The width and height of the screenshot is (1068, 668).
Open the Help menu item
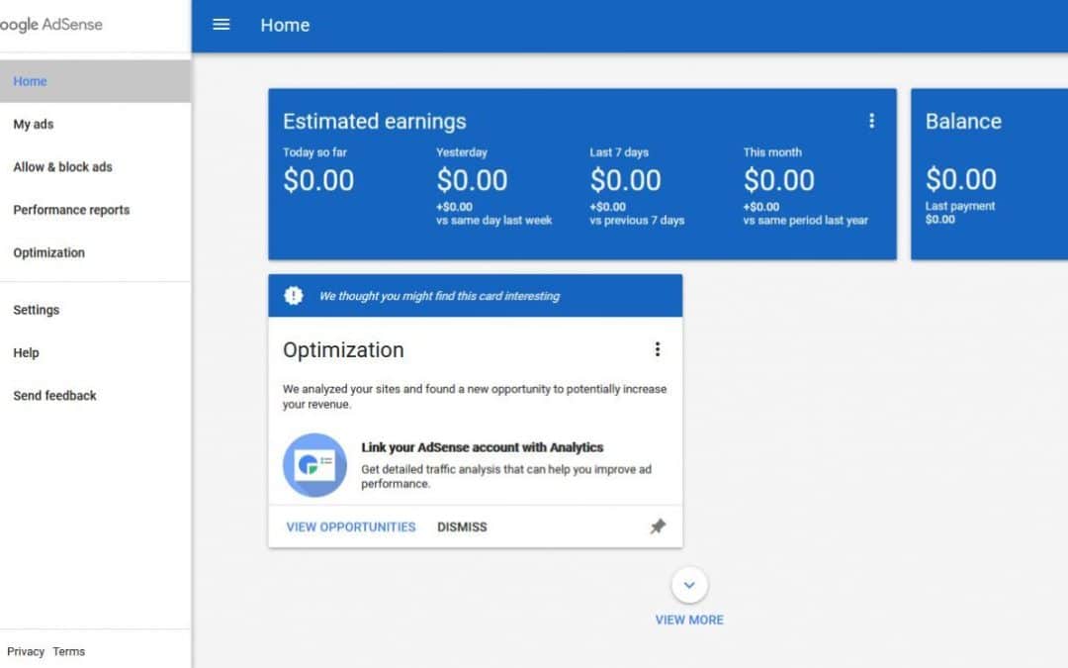[x=26, y=352]
